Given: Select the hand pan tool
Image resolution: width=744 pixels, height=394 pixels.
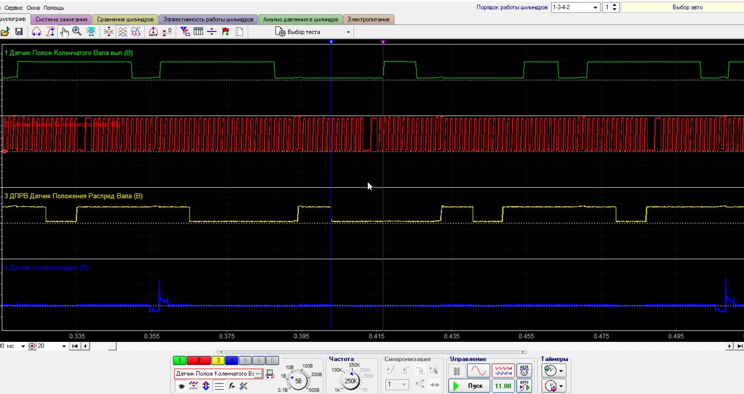Looking at the screenshot, I should (x=64, y=32).
